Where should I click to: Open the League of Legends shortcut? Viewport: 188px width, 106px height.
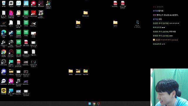pos(48,5)
